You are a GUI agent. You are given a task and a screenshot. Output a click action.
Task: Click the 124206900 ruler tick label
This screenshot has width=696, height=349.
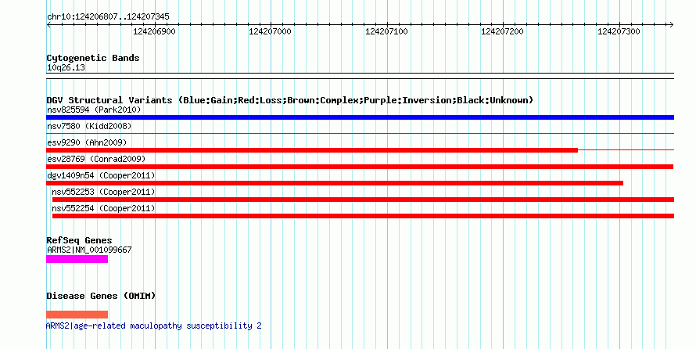pyautogui.click(x=155, y=31)
